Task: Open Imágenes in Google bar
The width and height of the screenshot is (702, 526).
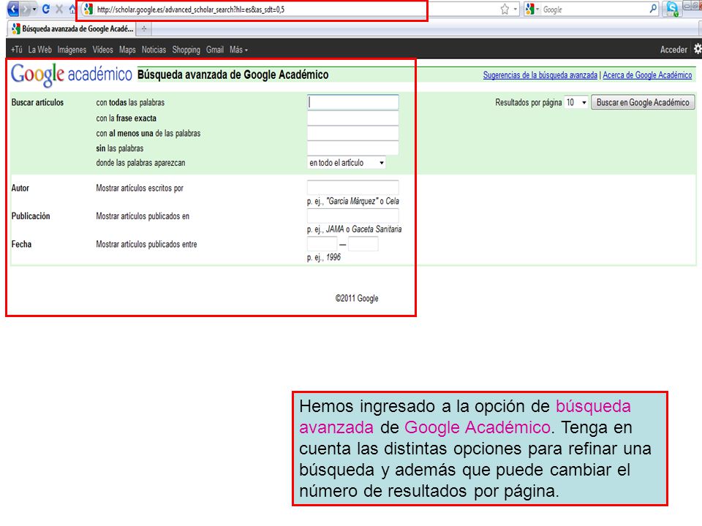Action: pos(72,50)
